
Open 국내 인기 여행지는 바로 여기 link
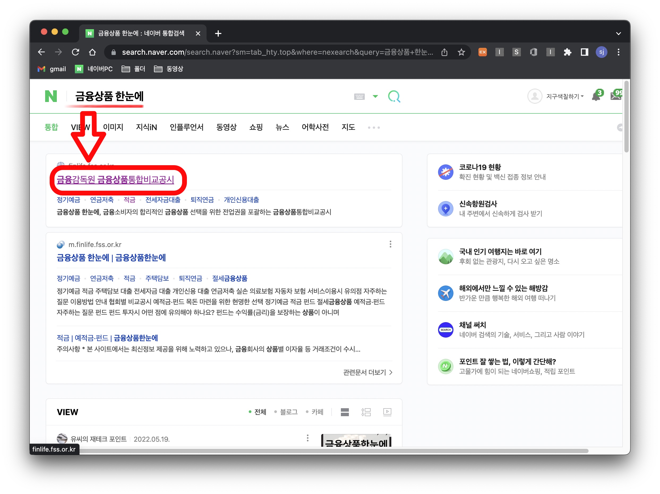(500, 252)
